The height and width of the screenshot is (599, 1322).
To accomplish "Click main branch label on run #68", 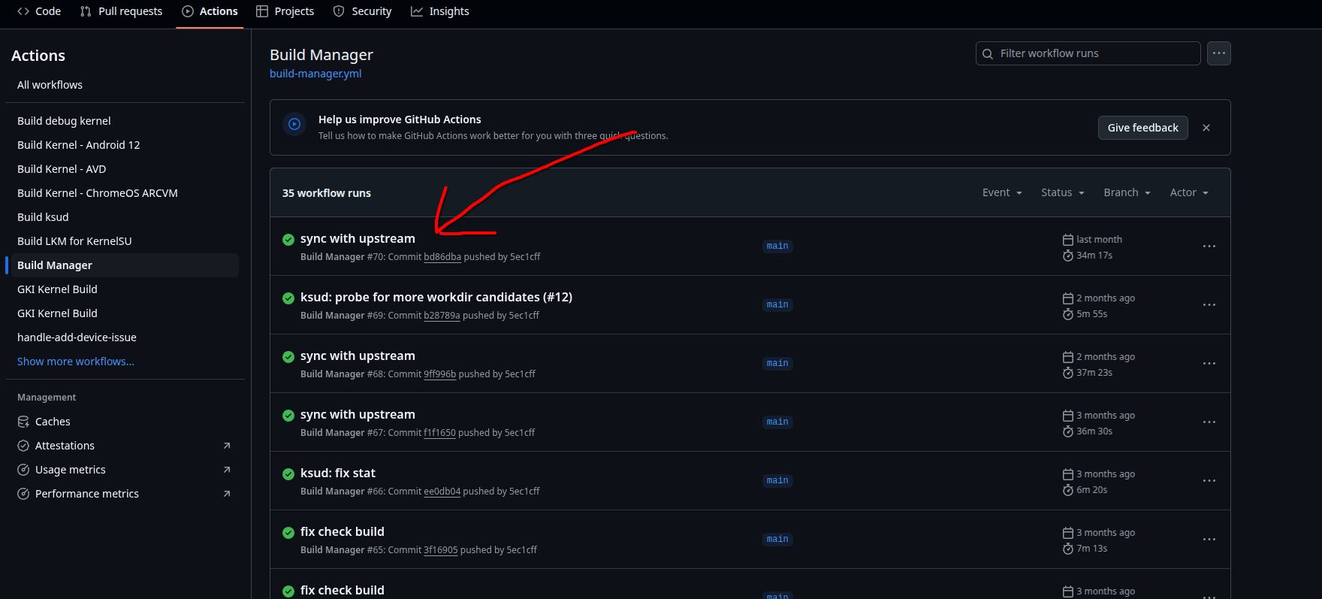I will pyautogui.click(x=777, y=364).
